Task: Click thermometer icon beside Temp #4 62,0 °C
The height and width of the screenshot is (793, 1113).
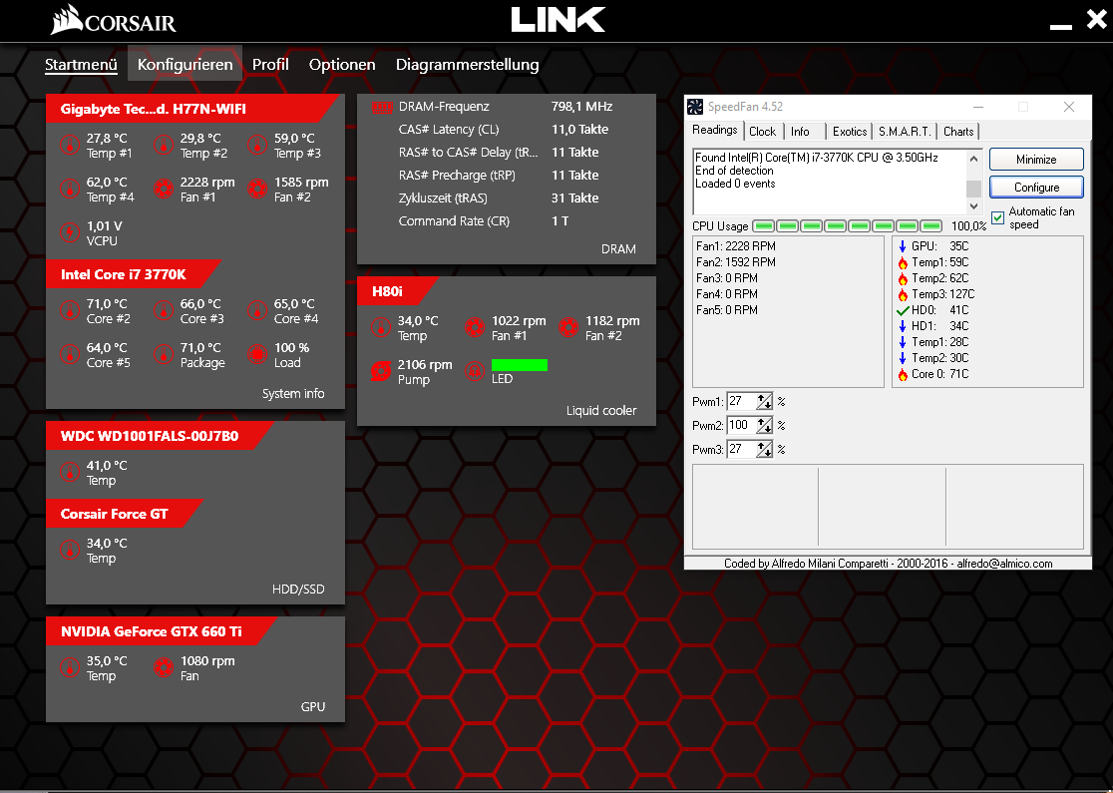Action: point(70,190)
